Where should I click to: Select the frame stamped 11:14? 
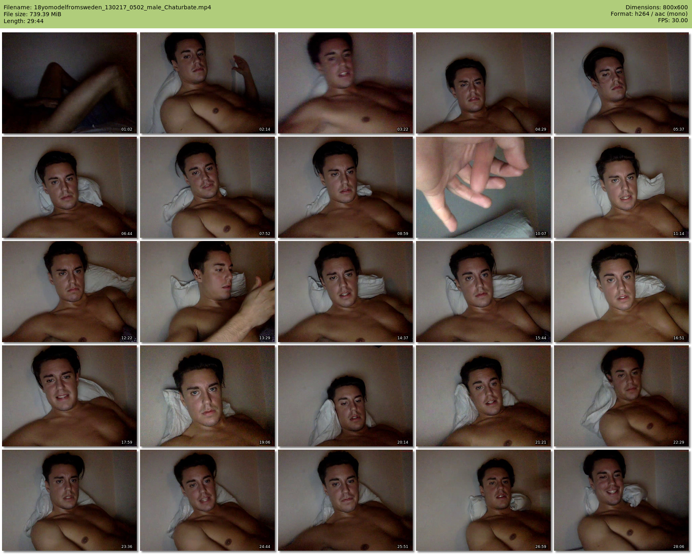pyautogui.click(x=621, y=187)
